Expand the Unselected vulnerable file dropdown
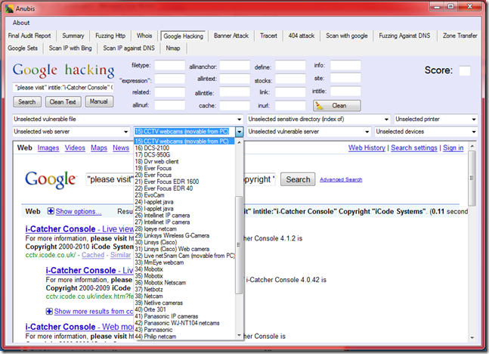 (239, 120)
